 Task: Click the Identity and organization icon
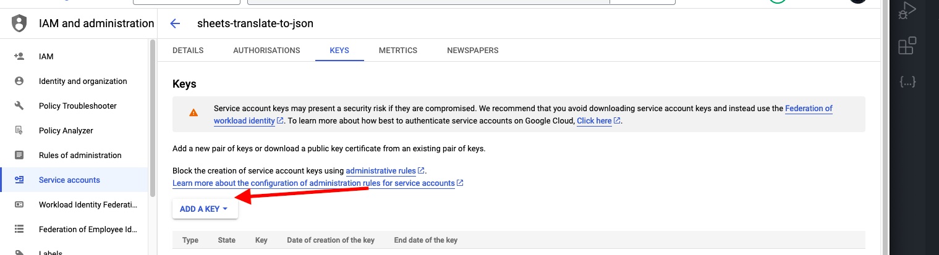click(x=19, y=81)
